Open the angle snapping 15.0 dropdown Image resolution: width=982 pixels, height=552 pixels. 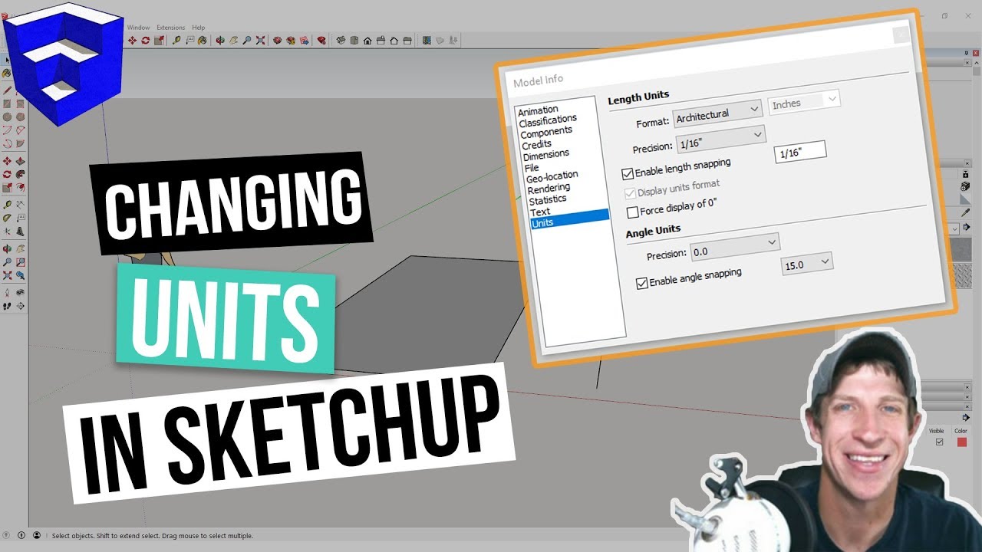tap(807, 264)
